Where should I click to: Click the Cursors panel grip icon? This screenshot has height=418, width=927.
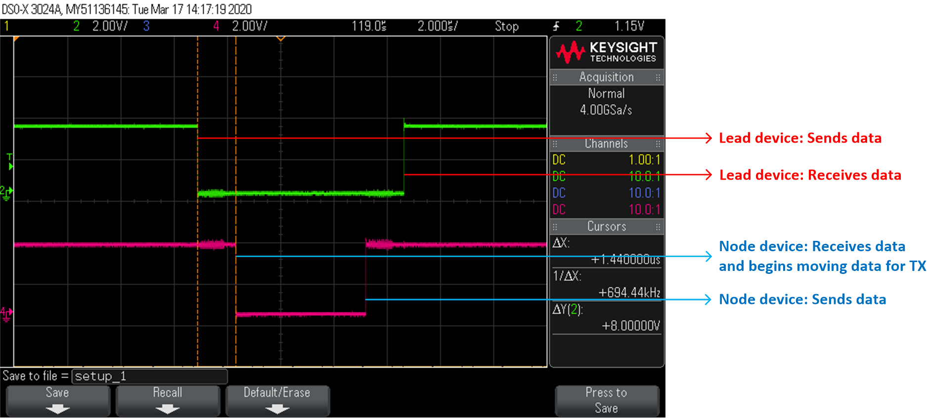coord(555,227)
